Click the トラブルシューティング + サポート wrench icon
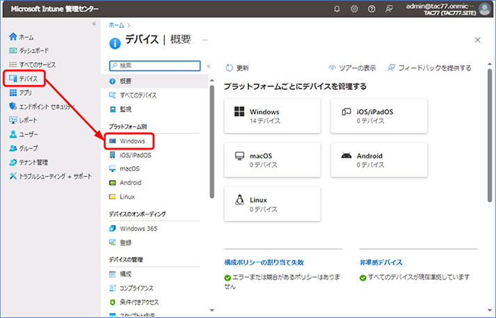 pos(13,176)
